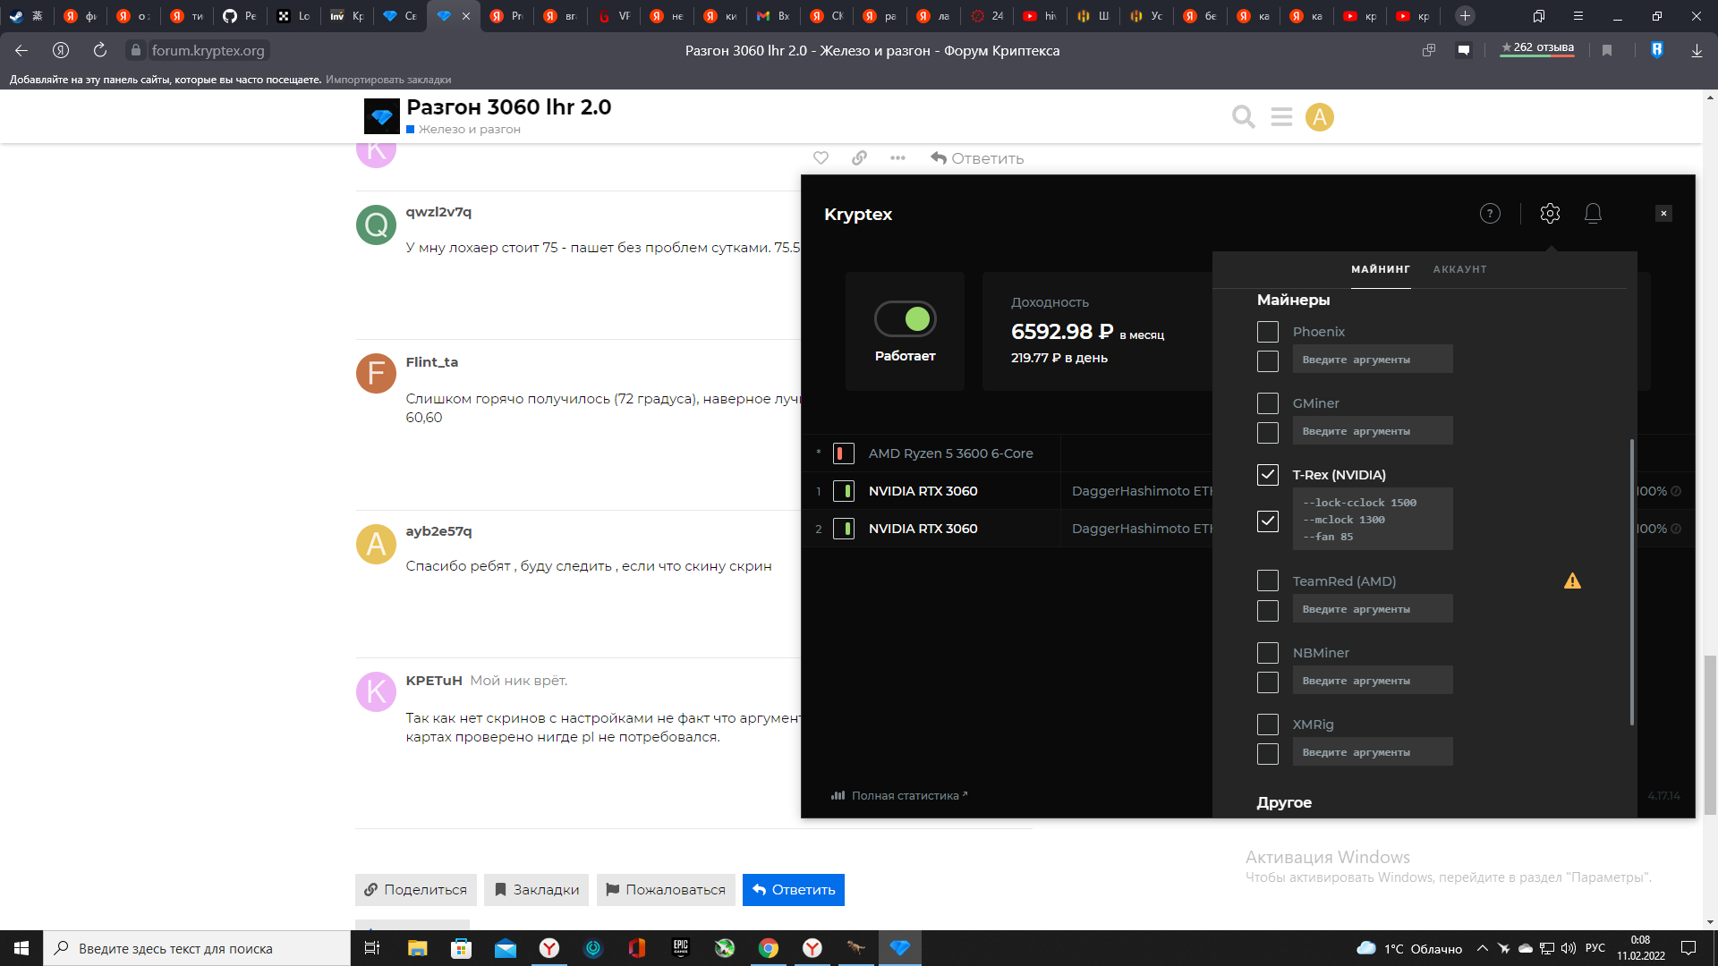Open browser downloads arrow icon
This screenshot has width=1718, height=966.
tap(1697, 51)
